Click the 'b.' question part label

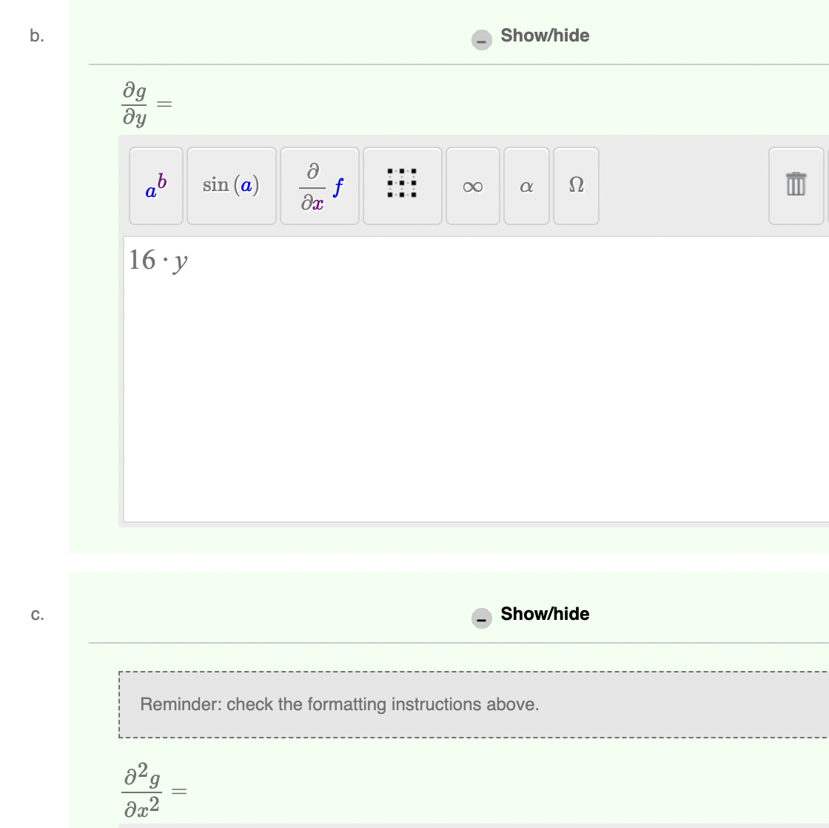(37, 36)
